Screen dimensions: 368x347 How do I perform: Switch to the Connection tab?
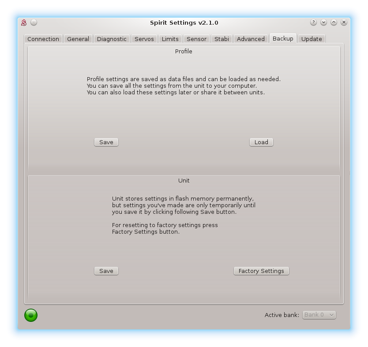(43, 39)
